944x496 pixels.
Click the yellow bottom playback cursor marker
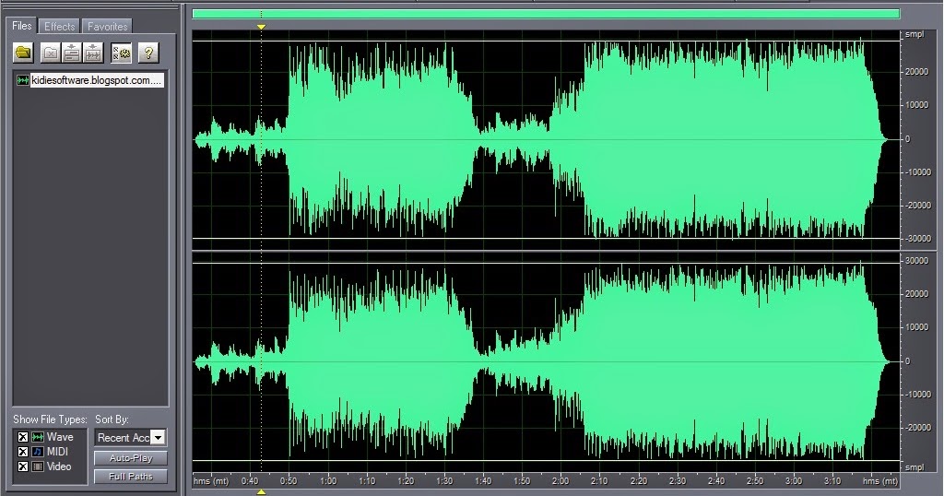(x=261, y=491)
